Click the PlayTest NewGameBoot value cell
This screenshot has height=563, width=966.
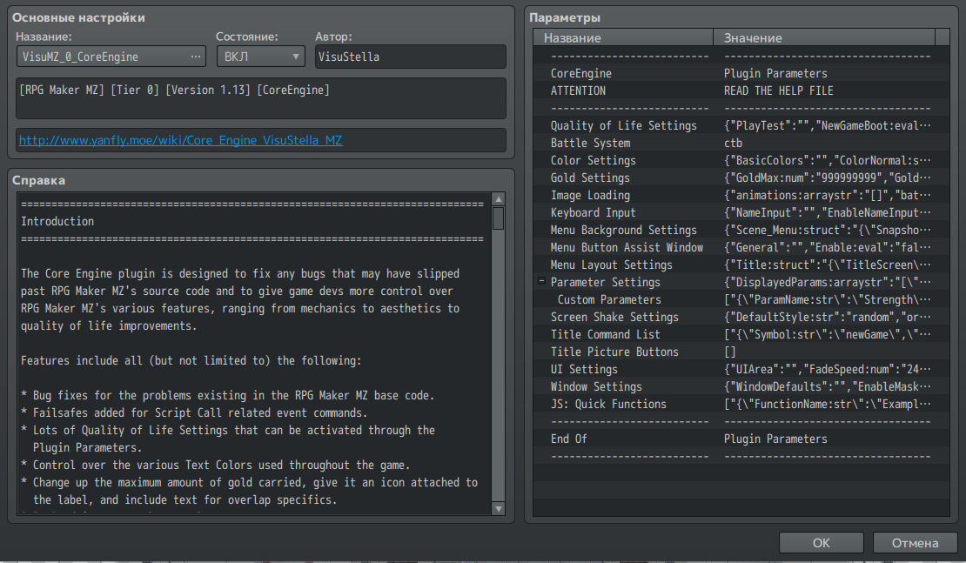(x=827, y=125)
